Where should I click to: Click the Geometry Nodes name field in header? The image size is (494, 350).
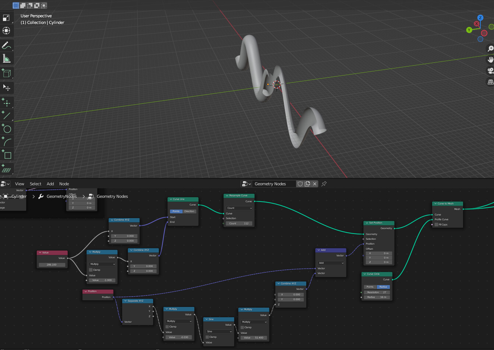pyautogui.click(x=274, y=184)
